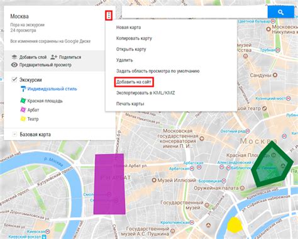Choose Экспортировать в KML/KMZ
This screenshot has height=239, width=298.
145,93
